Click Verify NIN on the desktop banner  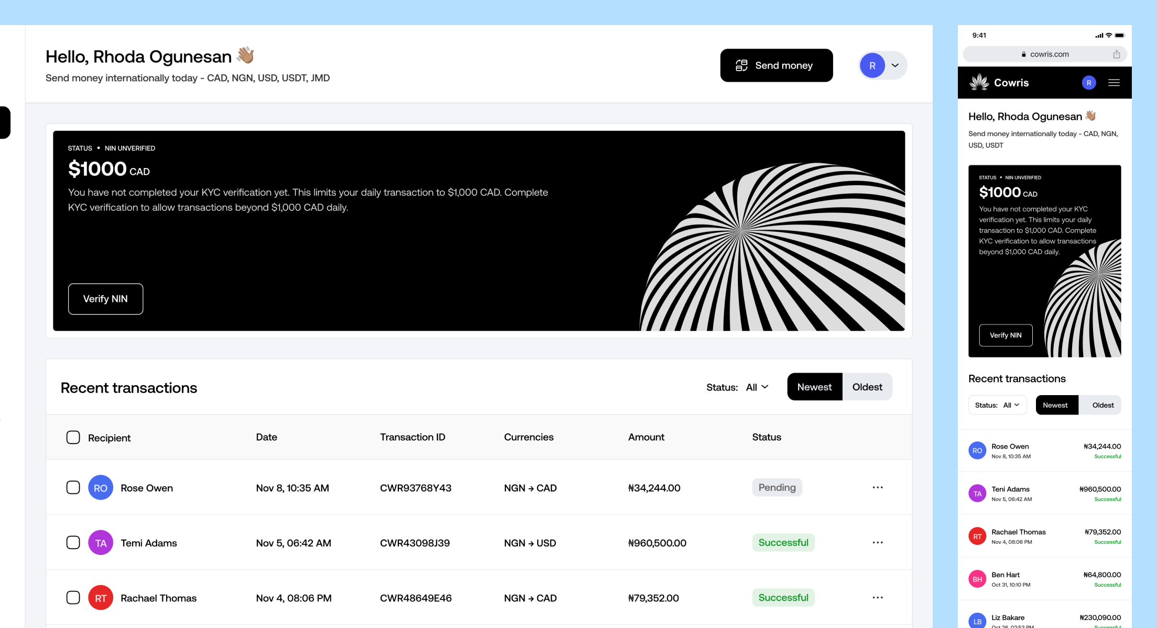click(x=105, y=299)
